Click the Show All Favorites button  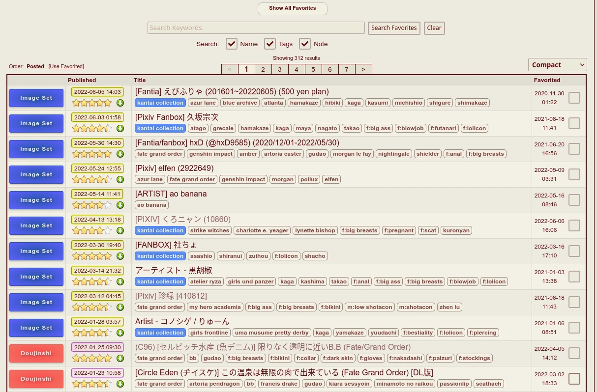(292, 8)
